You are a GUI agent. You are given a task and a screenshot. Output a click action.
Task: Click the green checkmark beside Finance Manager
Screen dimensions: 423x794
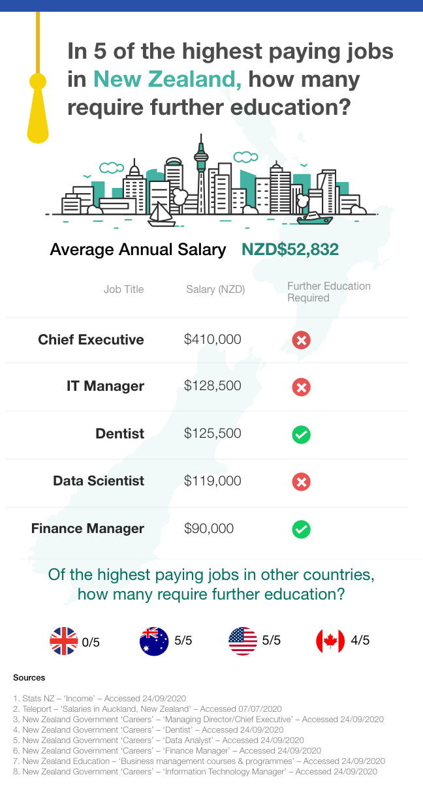click(301, 529)
